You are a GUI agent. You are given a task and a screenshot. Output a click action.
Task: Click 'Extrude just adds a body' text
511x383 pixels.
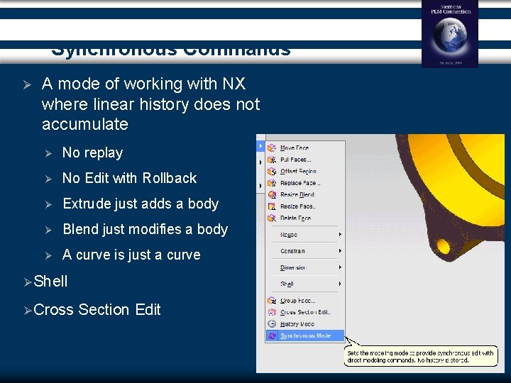point(141,204)
